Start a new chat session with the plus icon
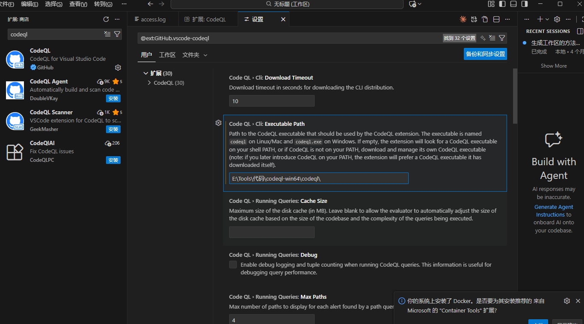The height and width of the screenshot is (324, 584). tap(540, 19)
